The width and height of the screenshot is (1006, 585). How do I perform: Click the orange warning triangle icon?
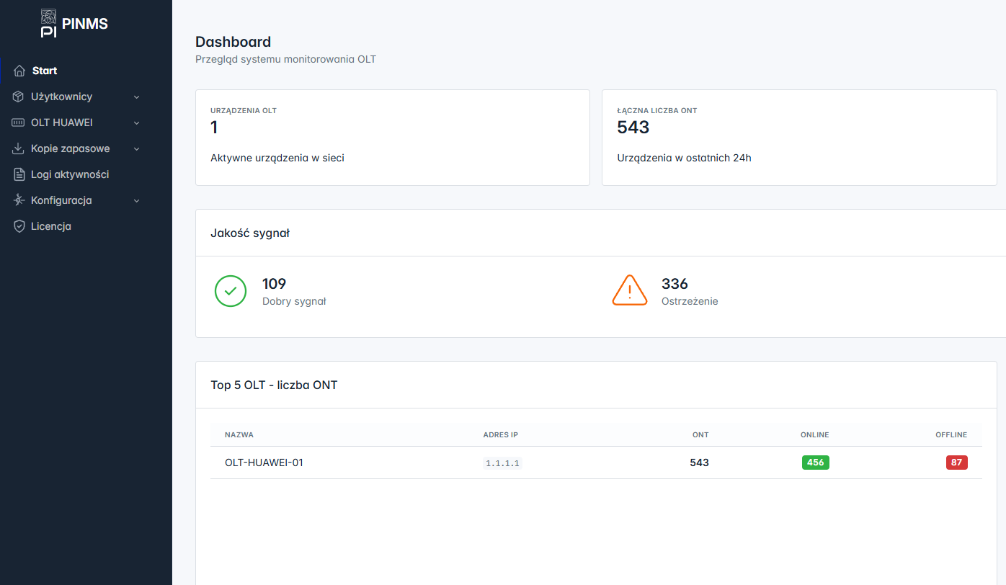629,291
